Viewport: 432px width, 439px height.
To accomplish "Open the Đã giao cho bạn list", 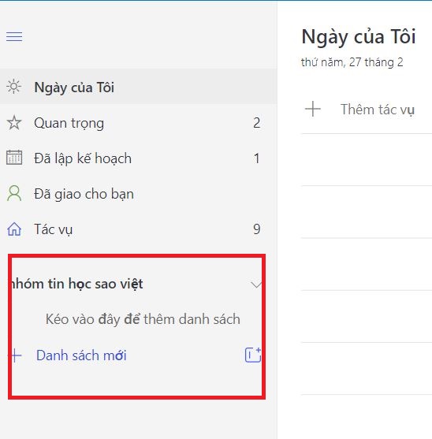I will [x=139, y=194].
